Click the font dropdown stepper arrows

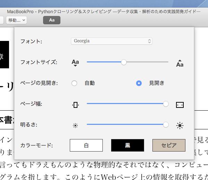click(149, 41)
